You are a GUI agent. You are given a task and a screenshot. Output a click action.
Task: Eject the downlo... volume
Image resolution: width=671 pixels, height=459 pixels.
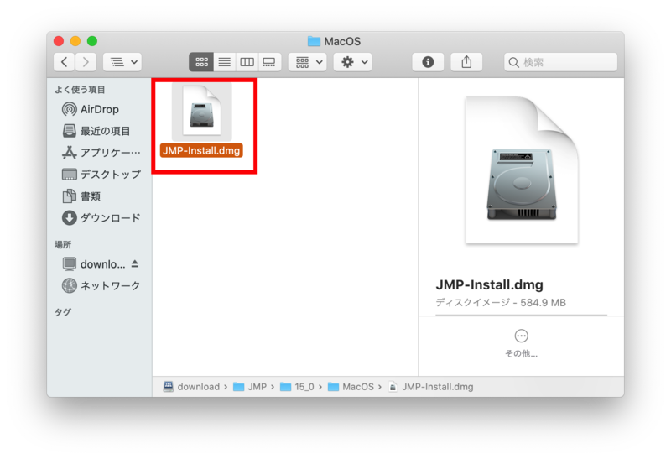point(135,263)
